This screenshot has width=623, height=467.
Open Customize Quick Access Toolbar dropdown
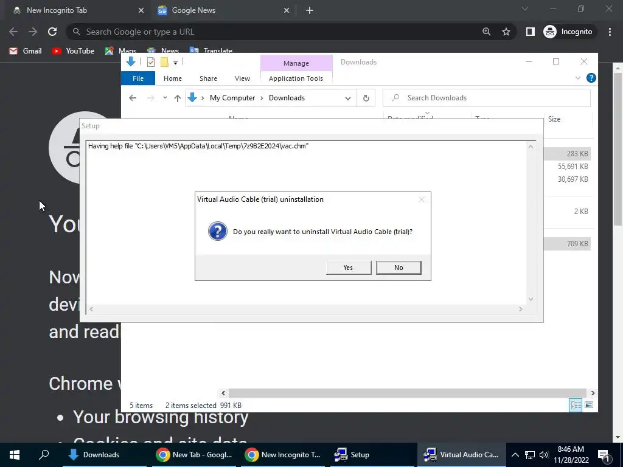point(175,63)
